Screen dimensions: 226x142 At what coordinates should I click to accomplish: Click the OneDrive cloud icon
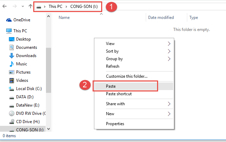pos(9,20)
